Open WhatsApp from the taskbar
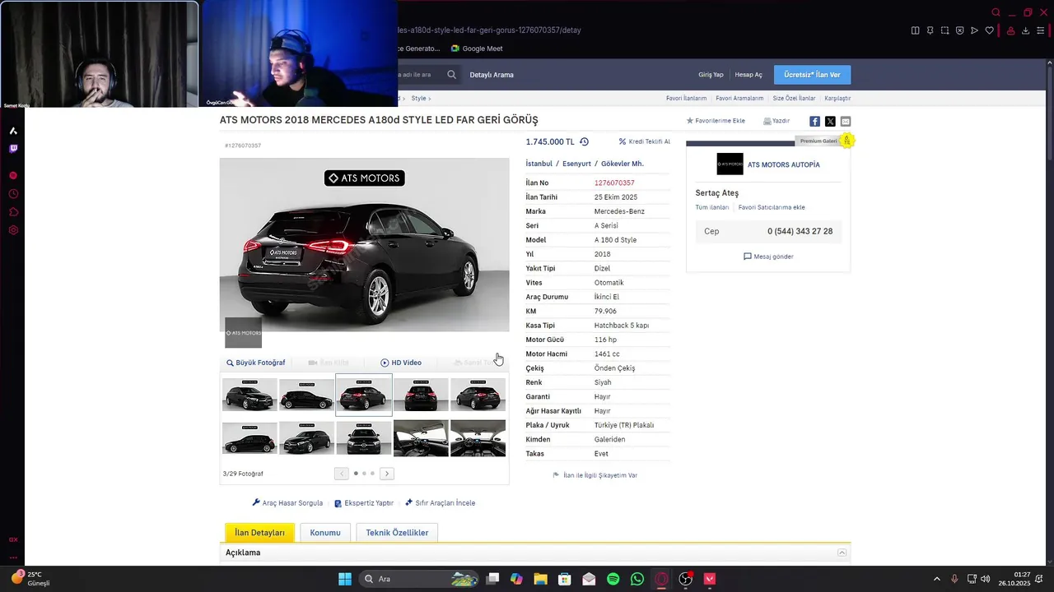 click(637, 579)
